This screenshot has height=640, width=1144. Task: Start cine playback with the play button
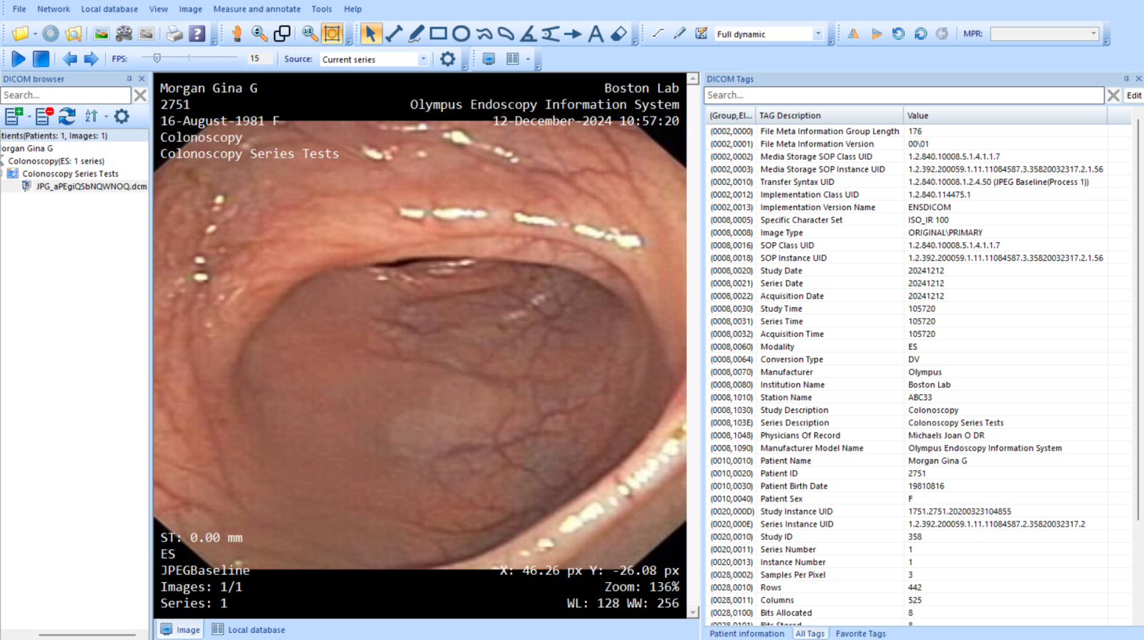point(19,59)
